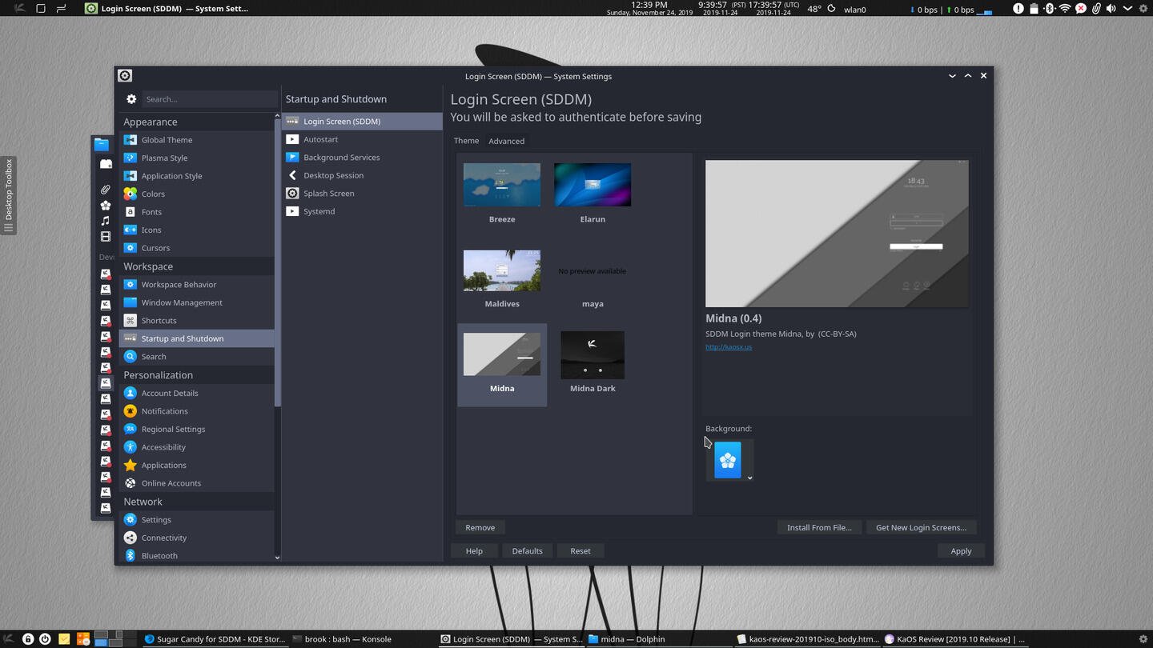1153x648 pixels.
Task: Open Shortcuts settings
Action: tap(196, 321)
